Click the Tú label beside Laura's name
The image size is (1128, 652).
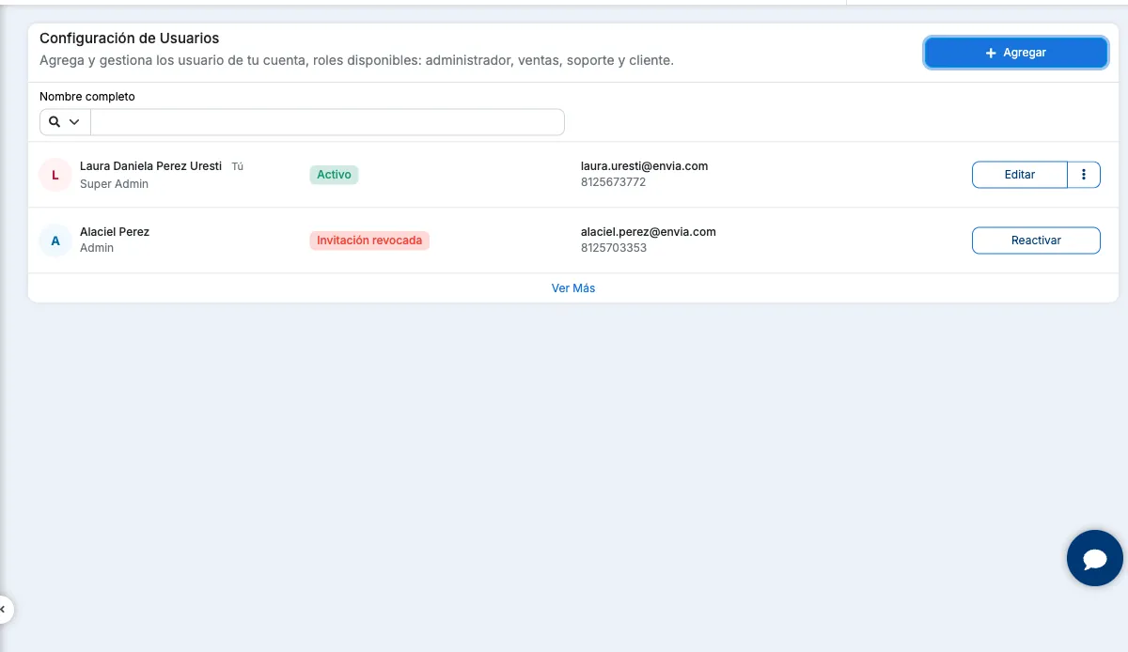coord(238,166)
